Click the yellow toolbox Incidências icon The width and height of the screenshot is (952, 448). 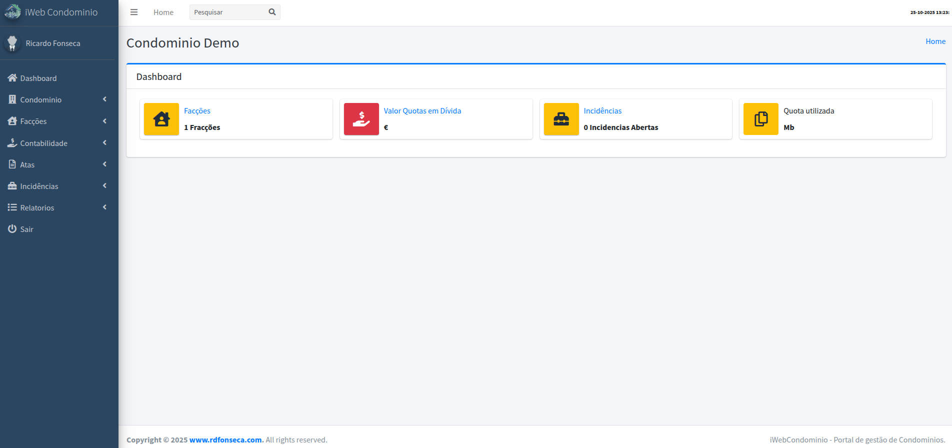pos(561,119)
